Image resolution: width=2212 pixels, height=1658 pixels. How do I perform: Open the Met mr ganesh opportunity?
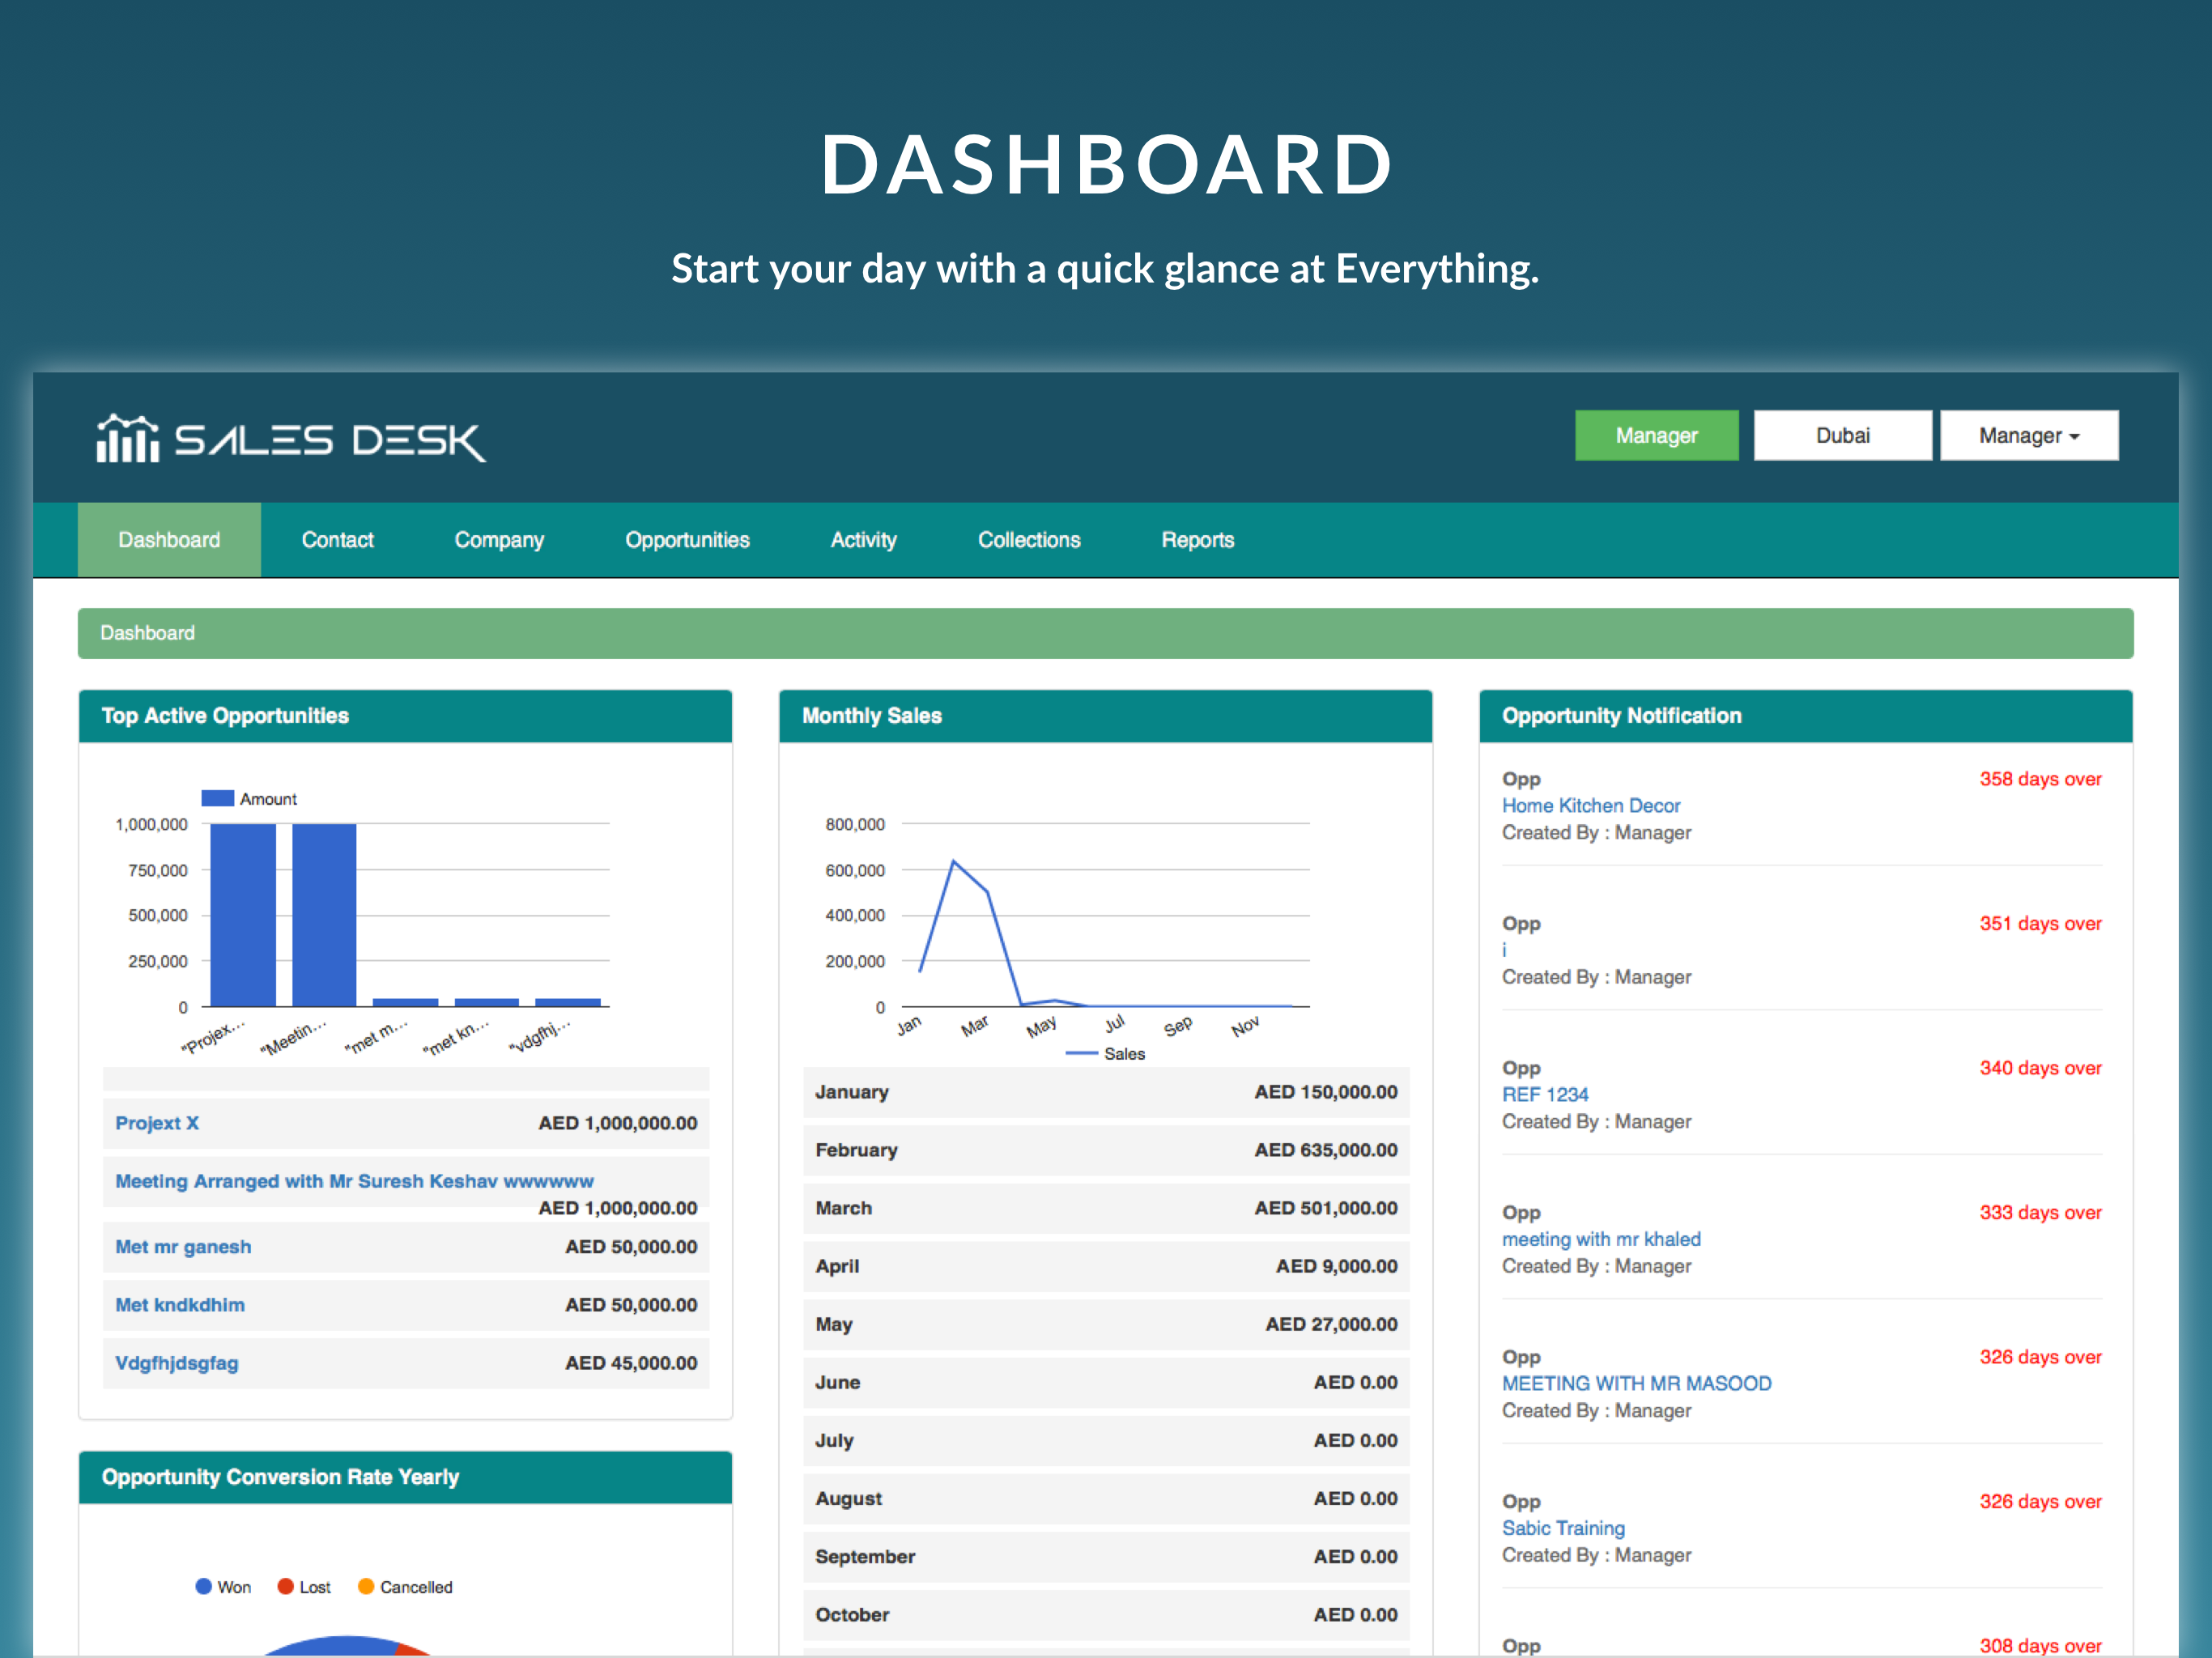183,1247
